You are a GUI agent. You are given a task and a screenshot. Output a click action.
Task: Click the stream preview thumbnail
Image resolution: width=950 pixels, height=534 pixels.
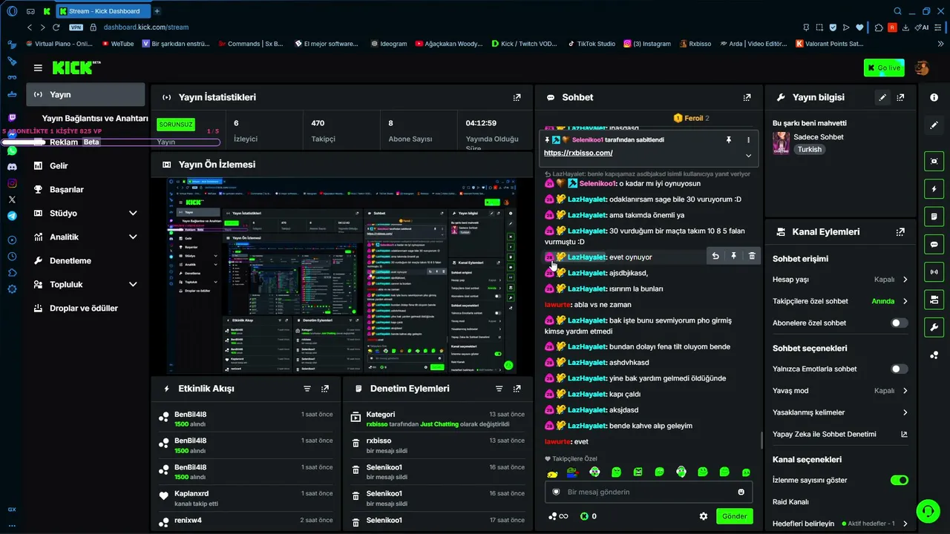point(342,275)
